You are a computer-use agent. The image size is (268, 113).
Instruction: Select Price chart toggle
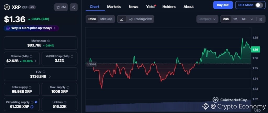[92, 19]
